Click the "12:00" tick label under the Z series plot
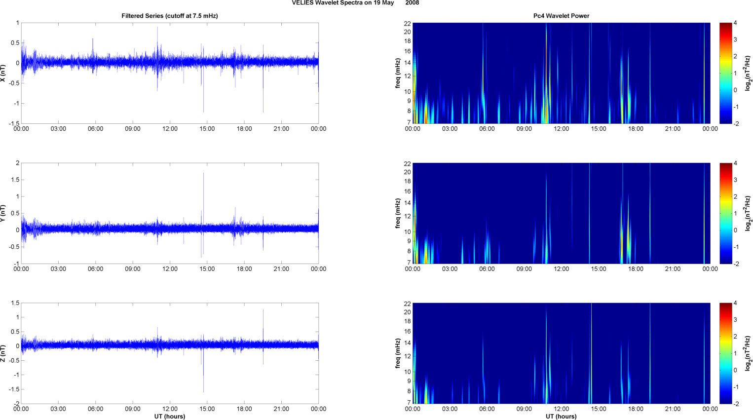The height and width of the screenshot is (420, 753). pyautogui.click(x=170, y=409)
